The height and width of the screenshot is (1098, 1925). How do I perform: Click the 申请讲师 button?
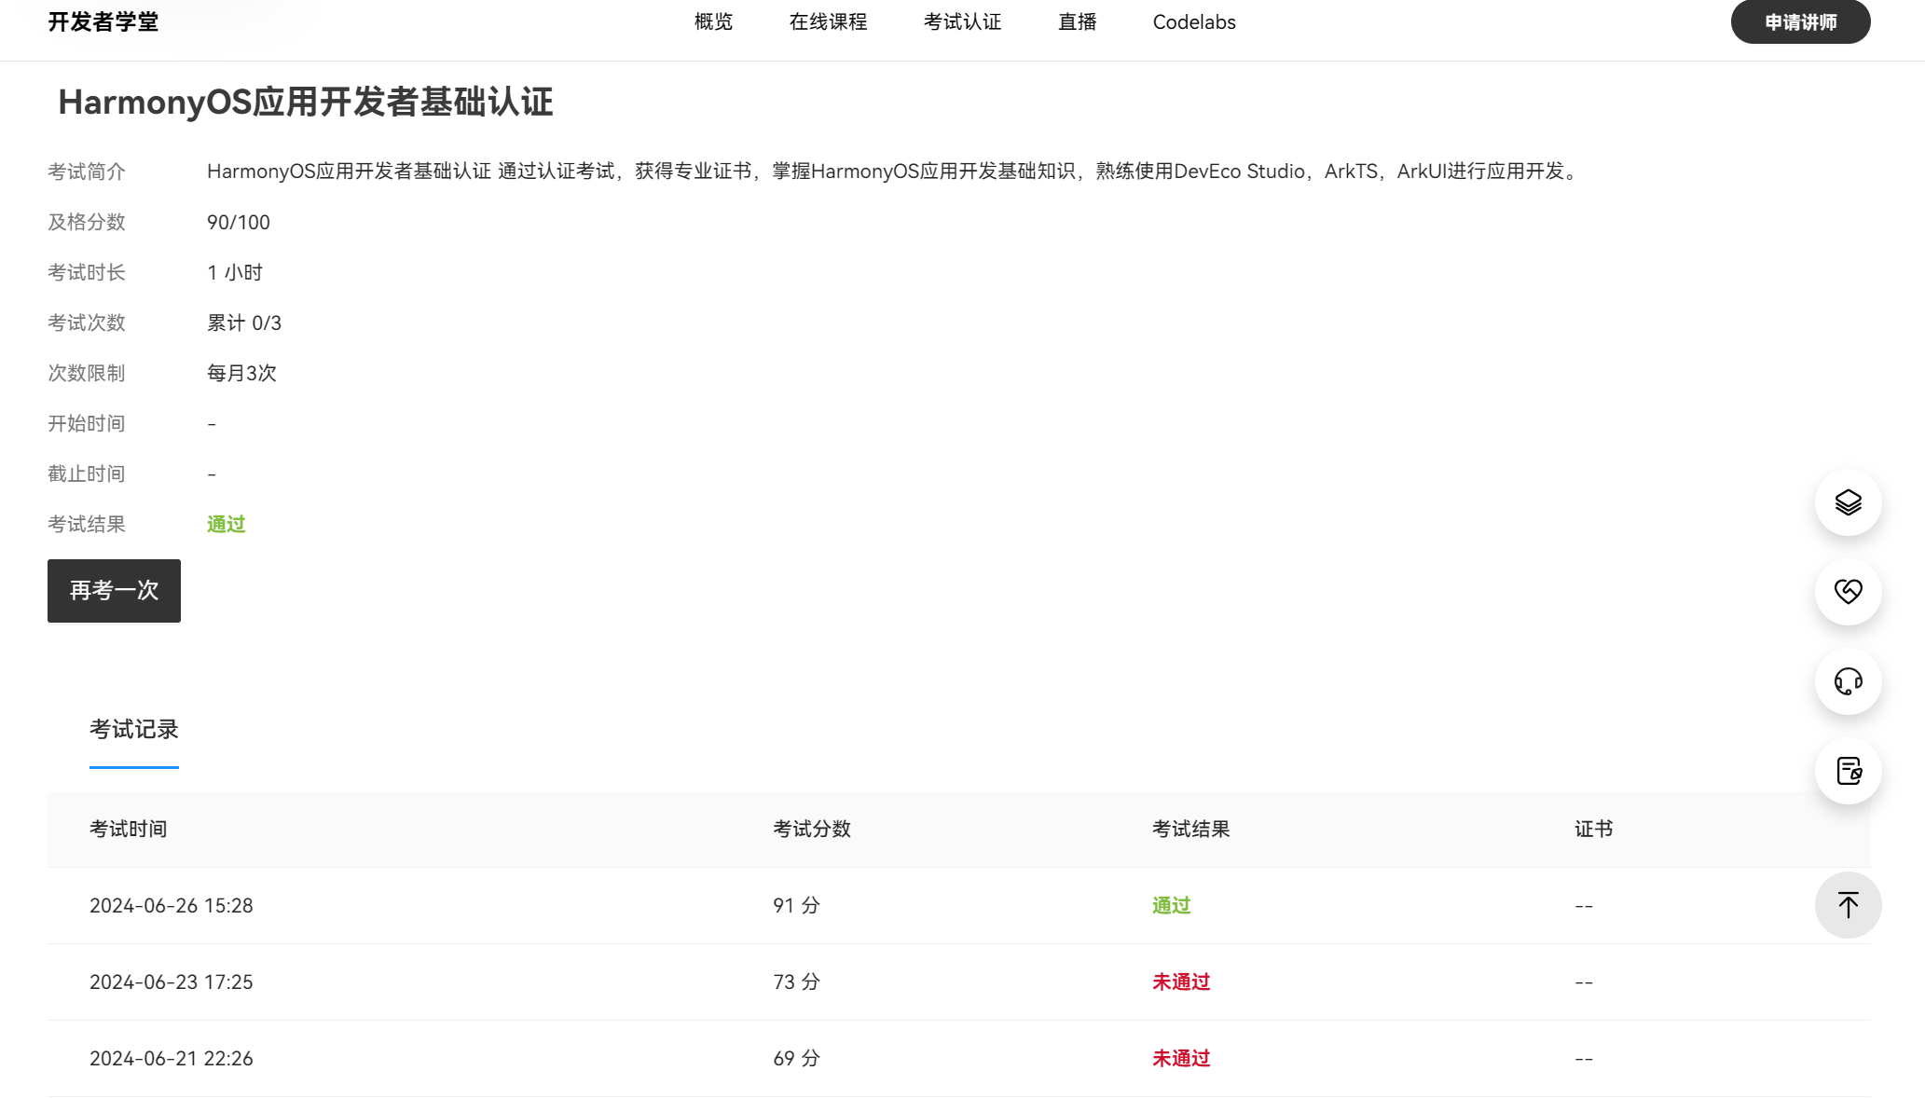(x=1800, y=21)
